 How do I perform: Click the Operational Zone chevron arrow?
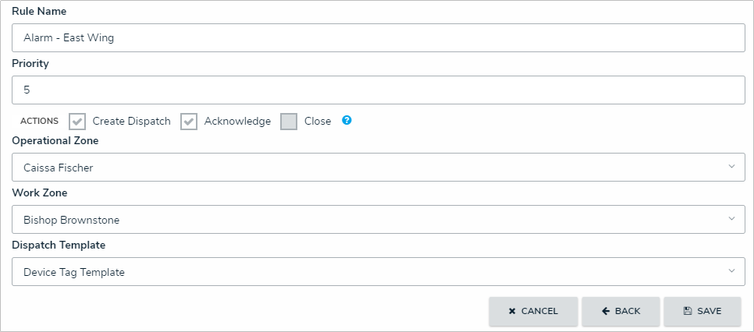click(731, 167)
